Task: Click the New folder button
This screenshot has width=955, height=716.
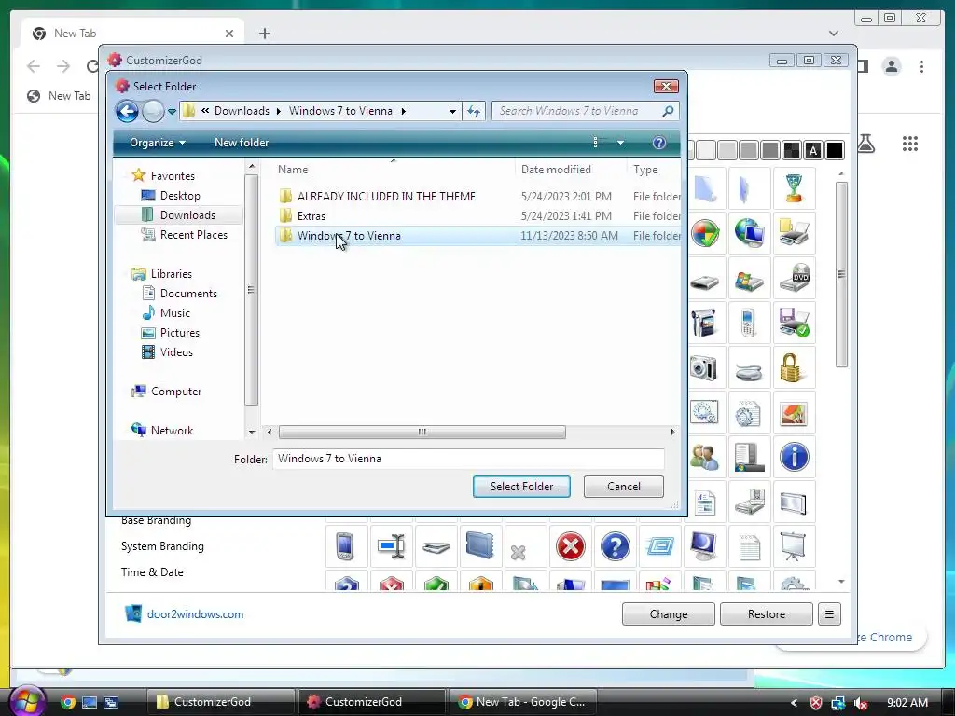Action: click(242, 143)
